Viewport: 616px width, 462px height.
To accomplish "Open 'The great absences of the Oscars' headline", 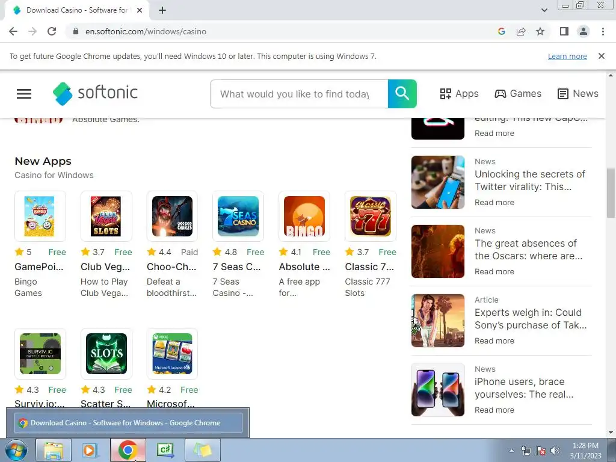I will (528, 250).
